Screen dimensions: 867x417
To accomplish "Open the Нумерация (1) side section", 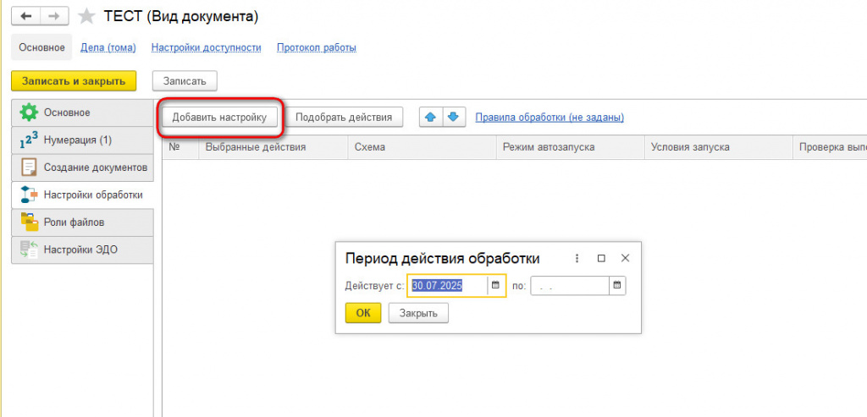I will pos(82,140).
